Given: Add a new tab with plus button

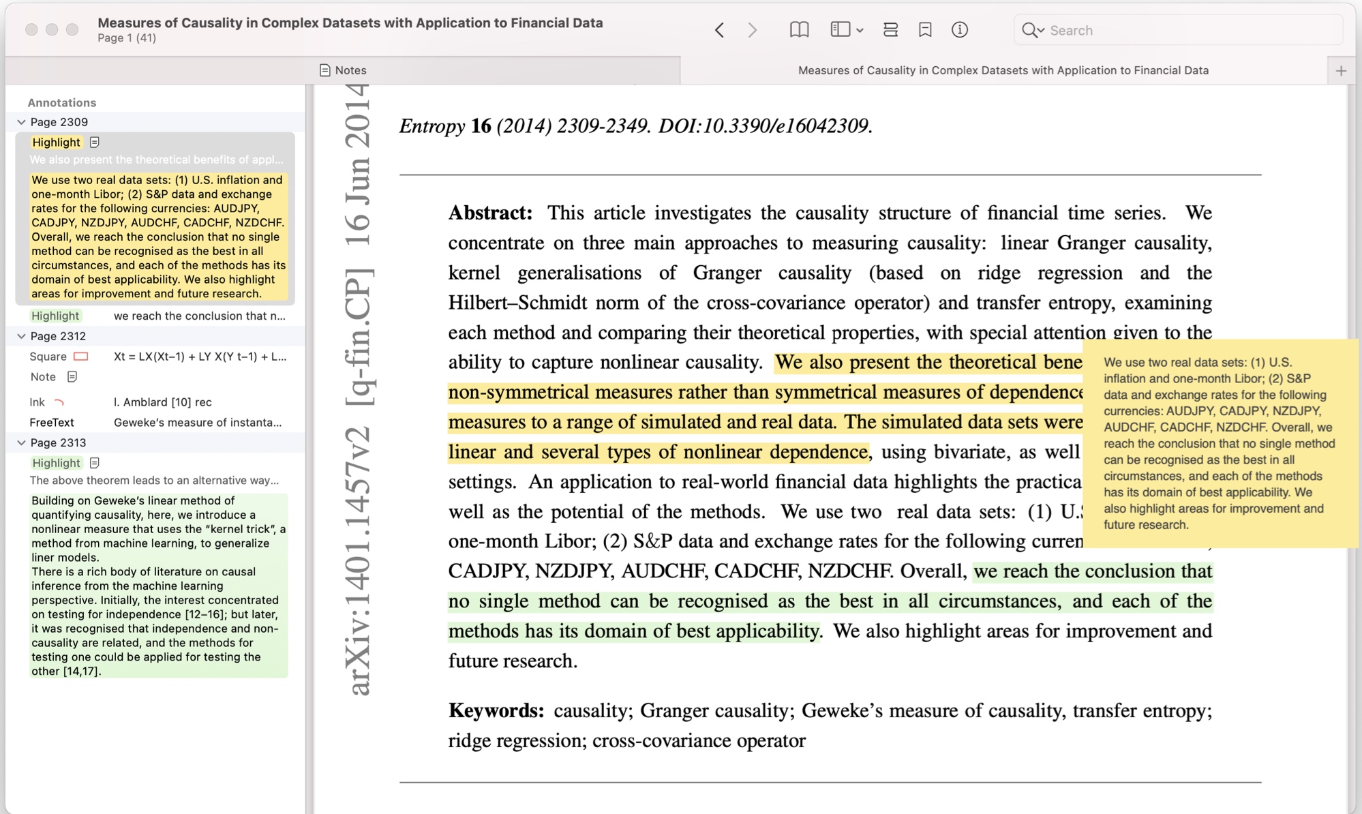Looking at the screenshot, I should point(1341,71).
